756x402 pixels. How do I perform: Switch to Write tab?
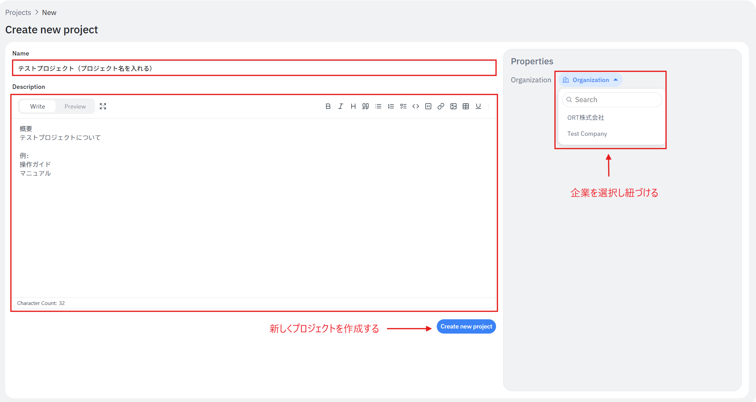[x=37, y=106]
